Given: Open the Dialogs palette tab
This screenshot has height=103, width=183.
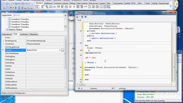Looking at the screenshot, I should click(72, 3).
